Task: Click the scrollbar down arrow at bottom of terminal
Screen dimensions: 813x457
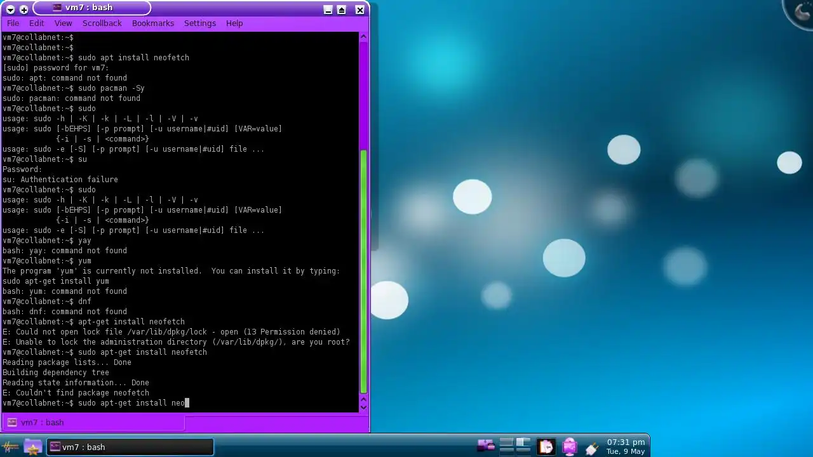Action: point(363,406)
